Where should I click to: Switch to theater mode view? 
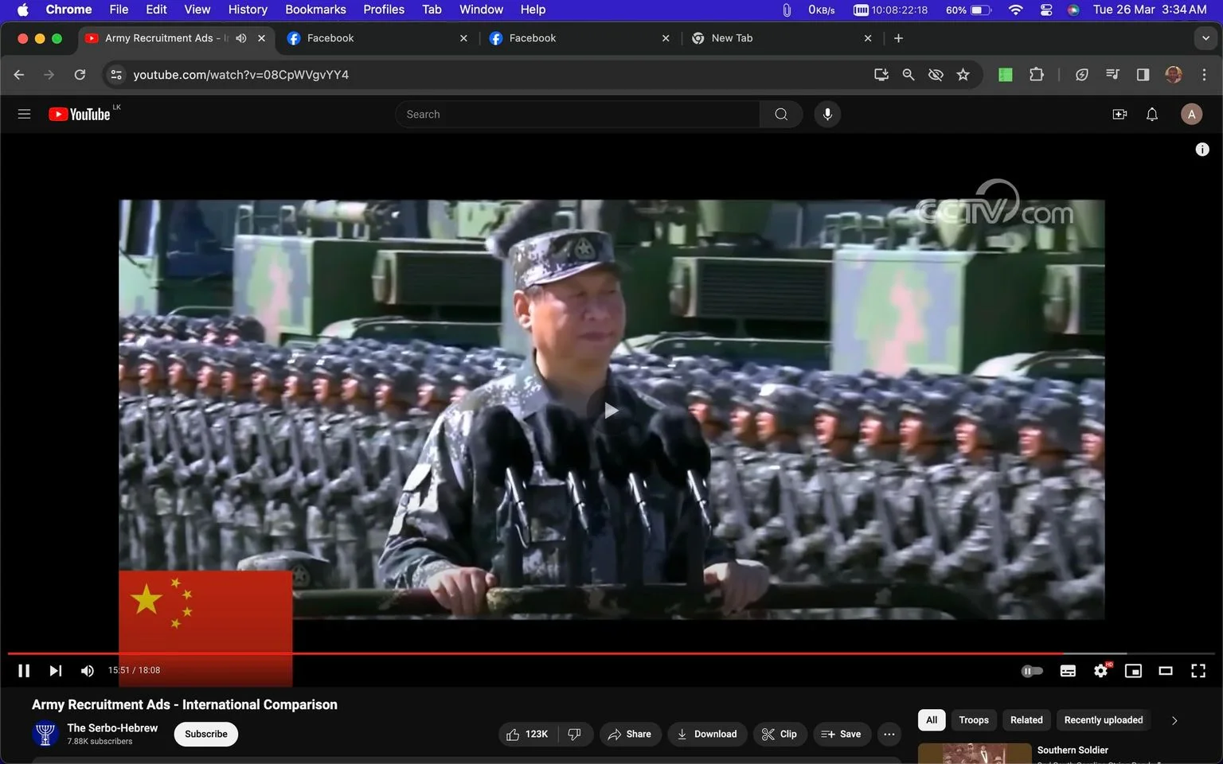(1166, 671)
